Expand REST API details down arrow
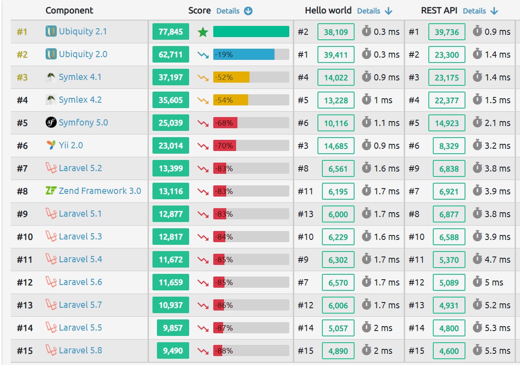The width and height of the screenshot is (520, 365). 494,11
